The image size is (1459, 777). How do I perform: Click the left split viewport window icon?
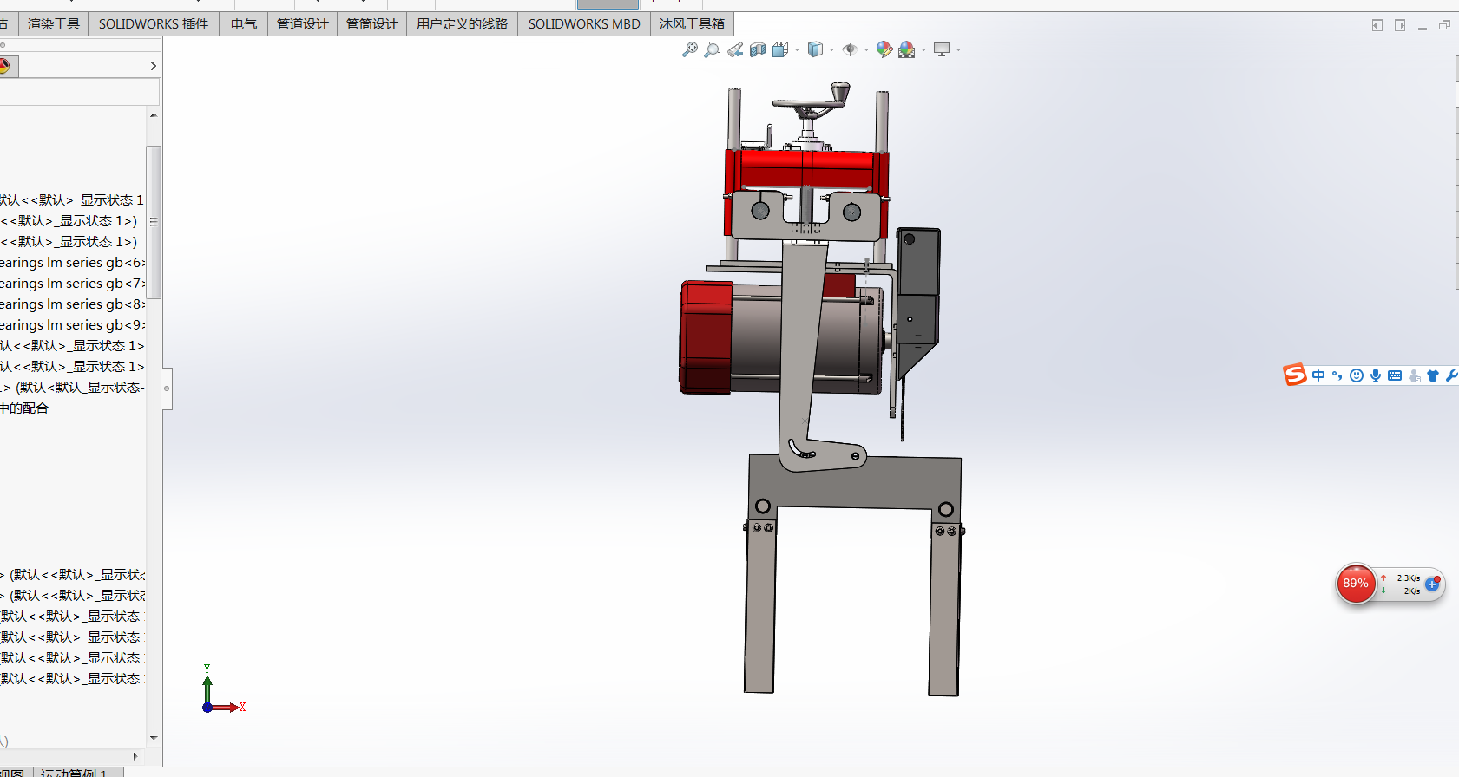coord(1377,25)
